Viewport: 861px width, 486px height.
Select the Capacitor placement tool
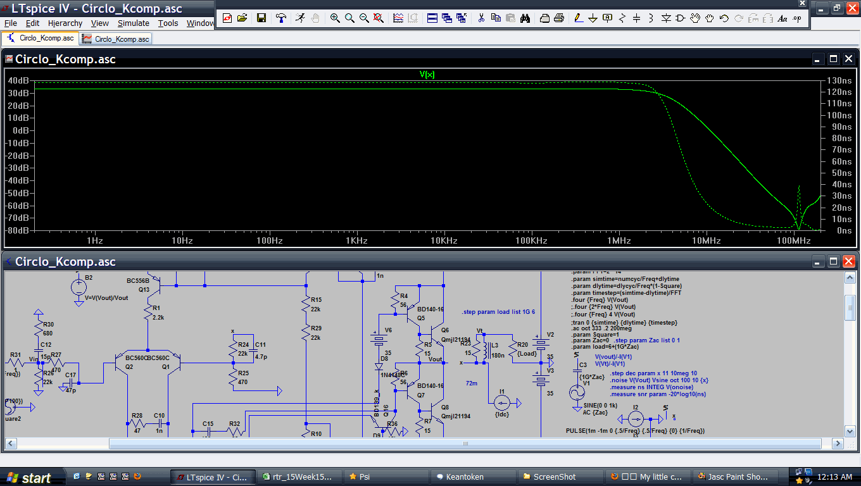[x=637, y=18]
